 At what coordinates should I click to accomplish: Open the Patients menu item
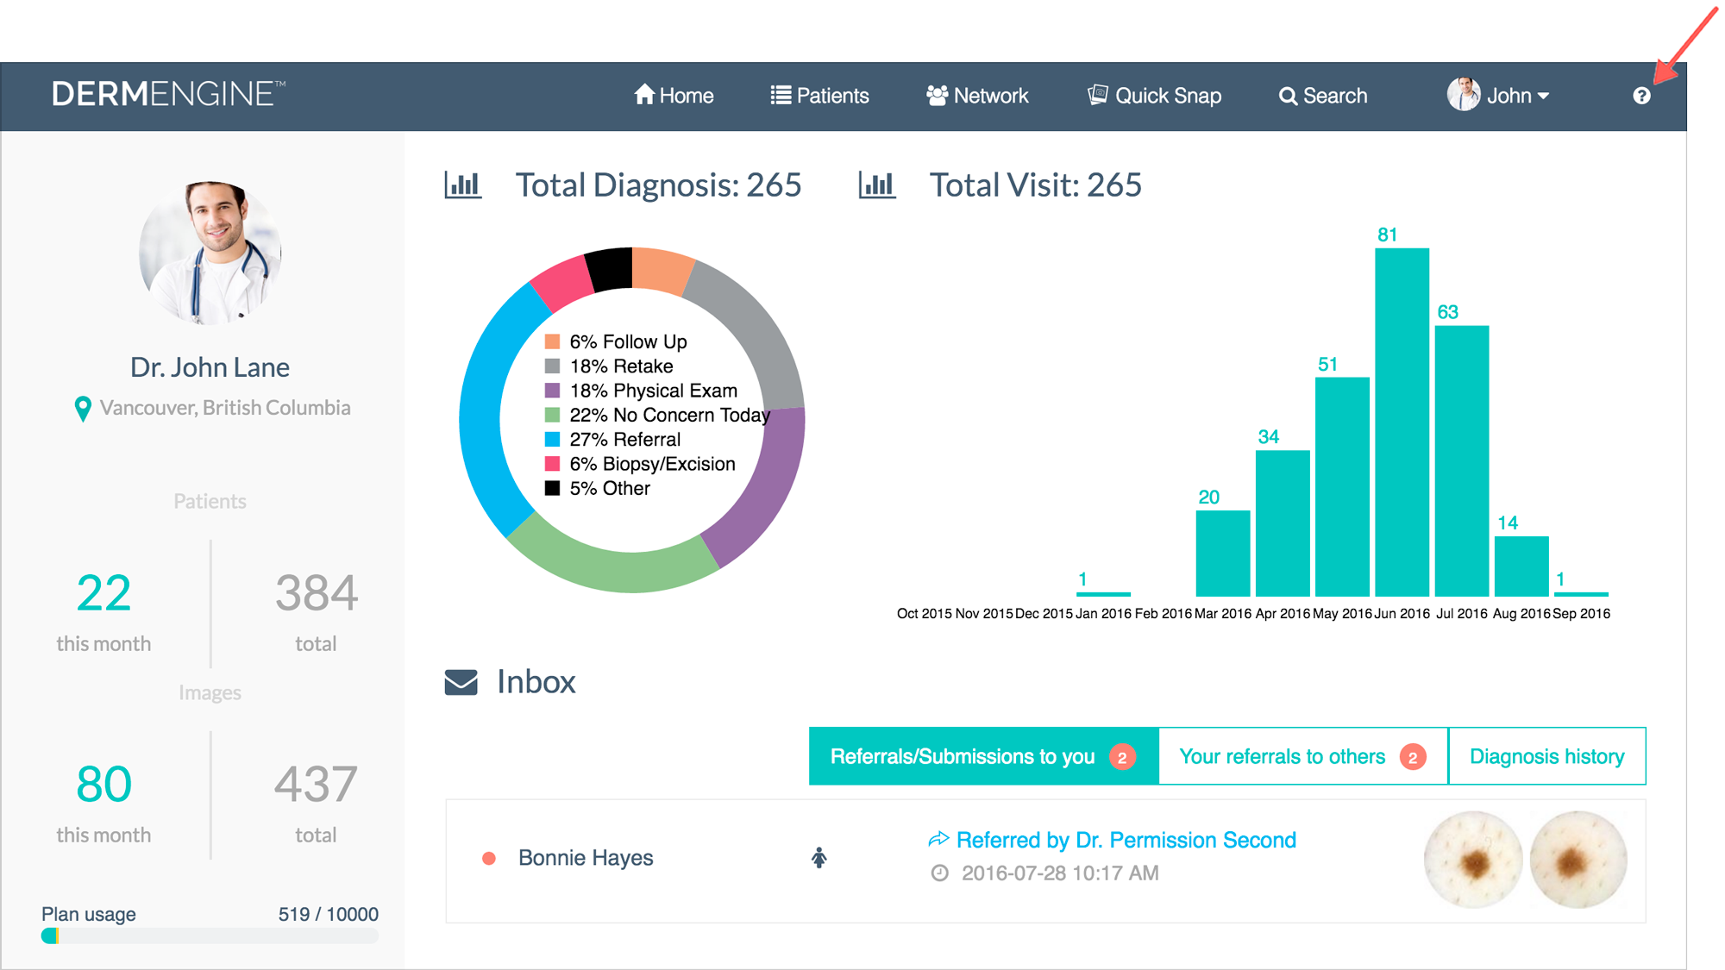pos(819,96)
